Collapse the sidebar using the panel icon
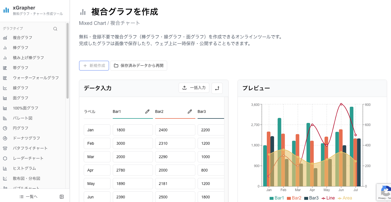This screenshot has height=202, width=391. point(62,196)
